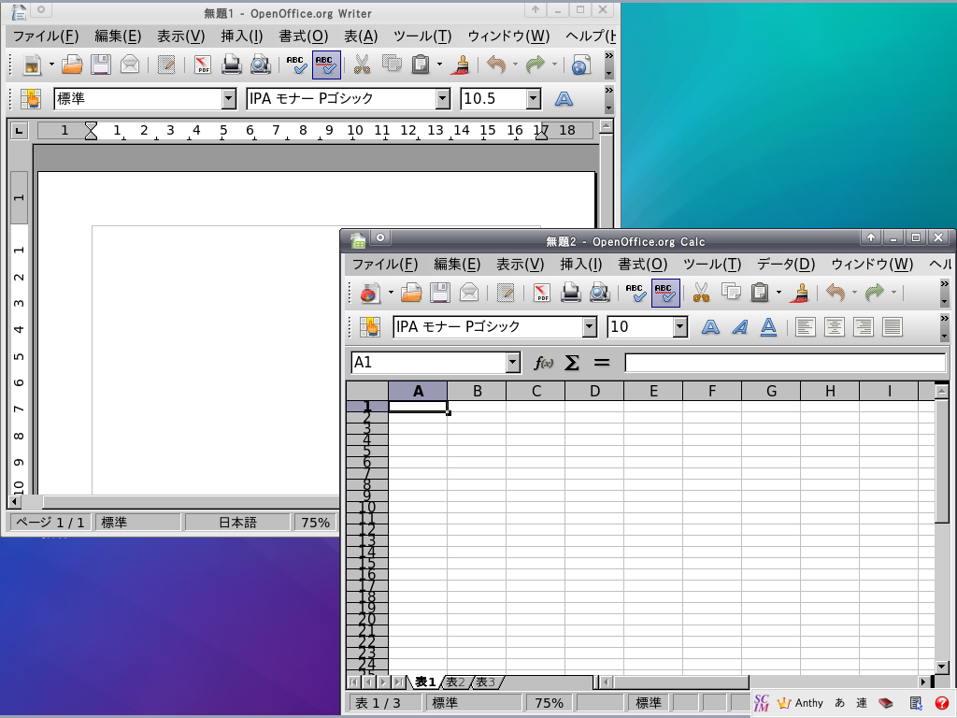Expand Name Box A1 dropdown in Calc
Image resolution: width=957 pixels, height=718 pixels.
click(513, 363)
